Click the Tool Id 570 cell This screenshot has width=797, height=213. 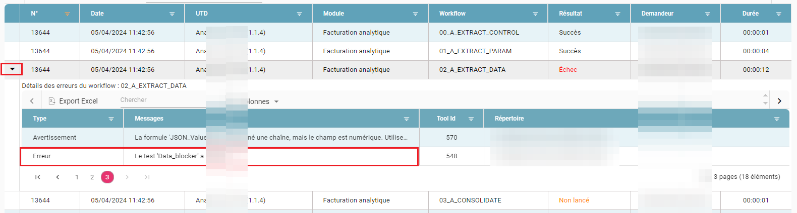click(451, 138)
